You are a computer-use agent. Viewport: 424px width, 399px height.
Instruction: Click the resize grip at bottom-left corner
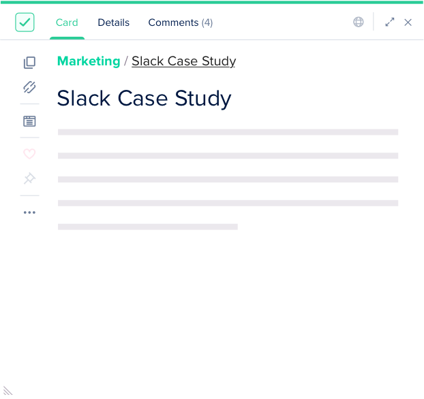[x=7, y=392]
